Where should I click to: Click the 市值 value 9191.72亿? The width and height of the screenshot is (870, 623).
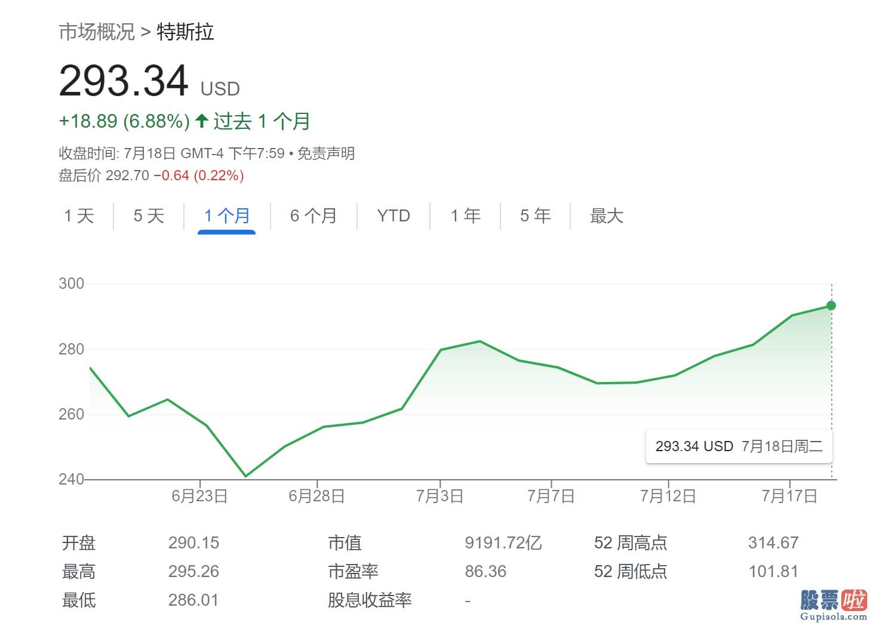[503, 542]
